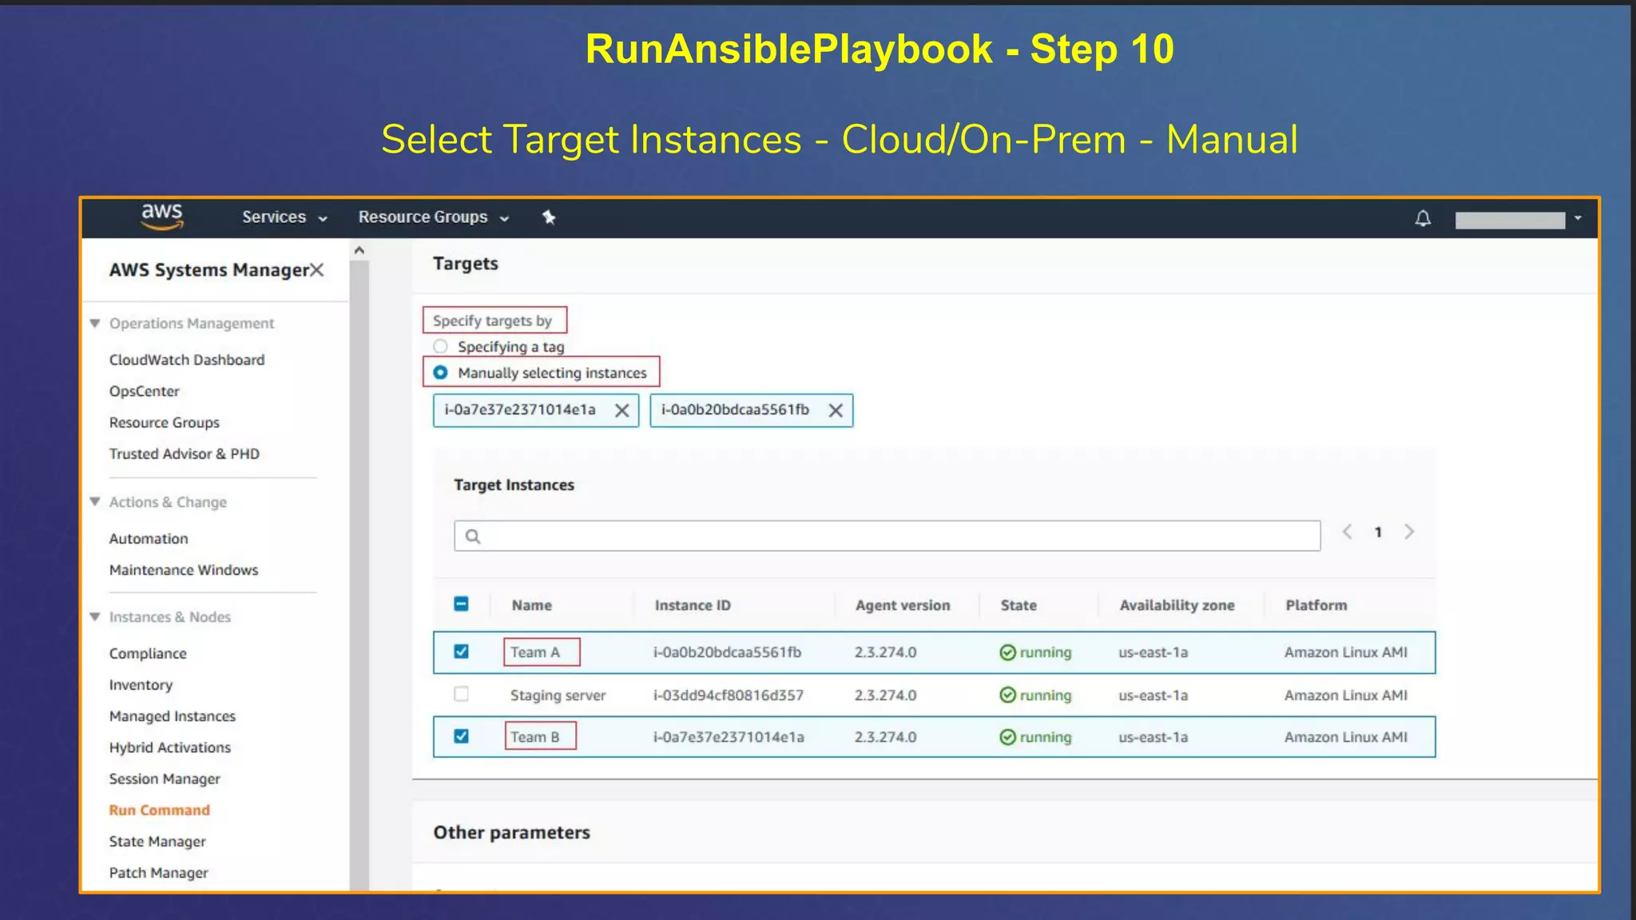Click the Target Instances search field
Screen dimensions: 1636x920
coord(887,536)
